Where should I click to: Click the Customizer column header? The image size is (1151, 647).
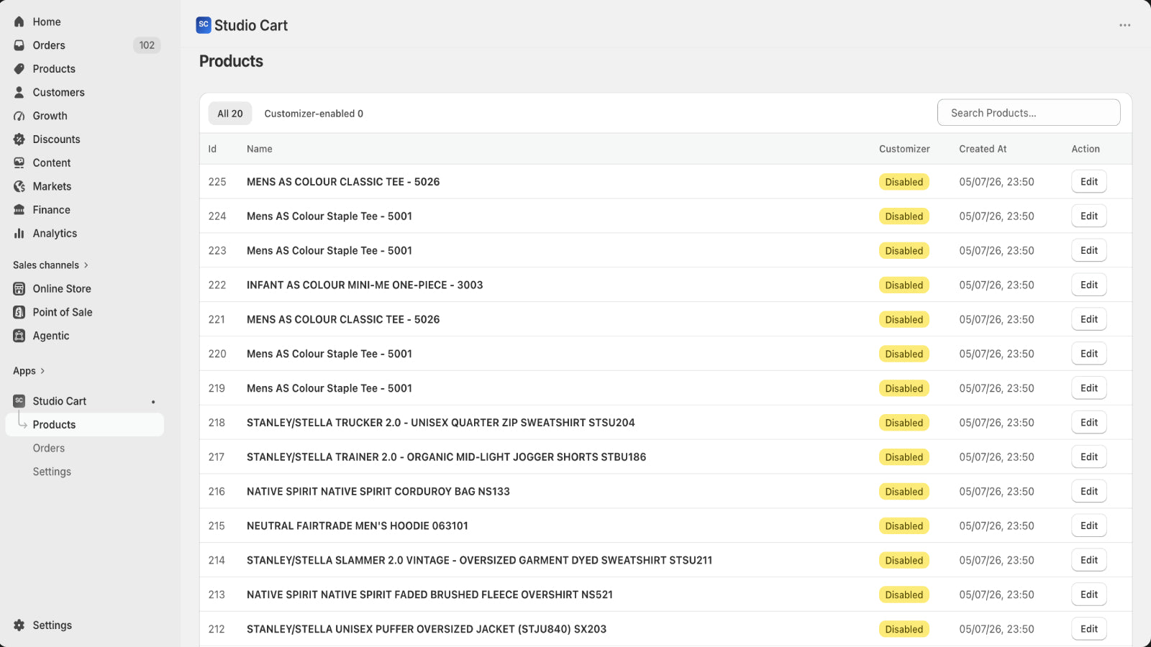[904, 149]
